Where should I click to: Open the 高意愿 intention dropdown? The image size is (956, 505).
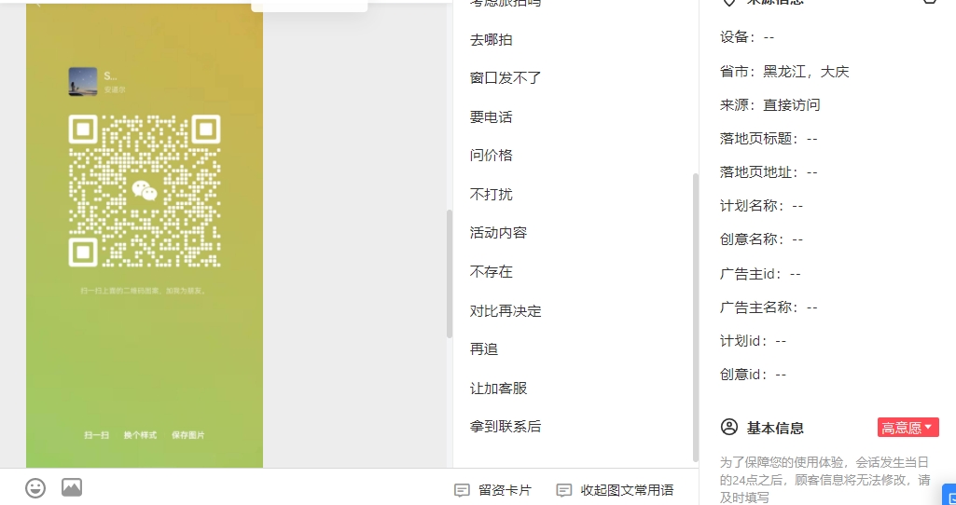pyautogui.click(x=908, y=428)
